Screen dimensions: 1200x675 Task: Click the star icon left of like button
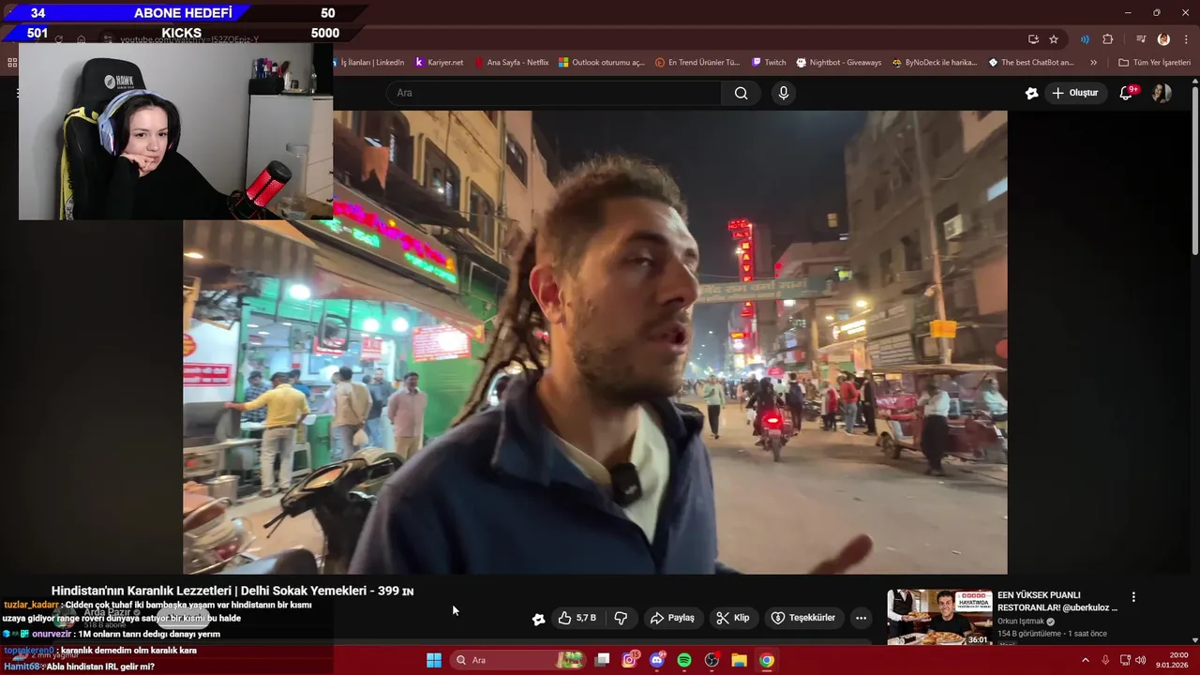tap(538, 619)
